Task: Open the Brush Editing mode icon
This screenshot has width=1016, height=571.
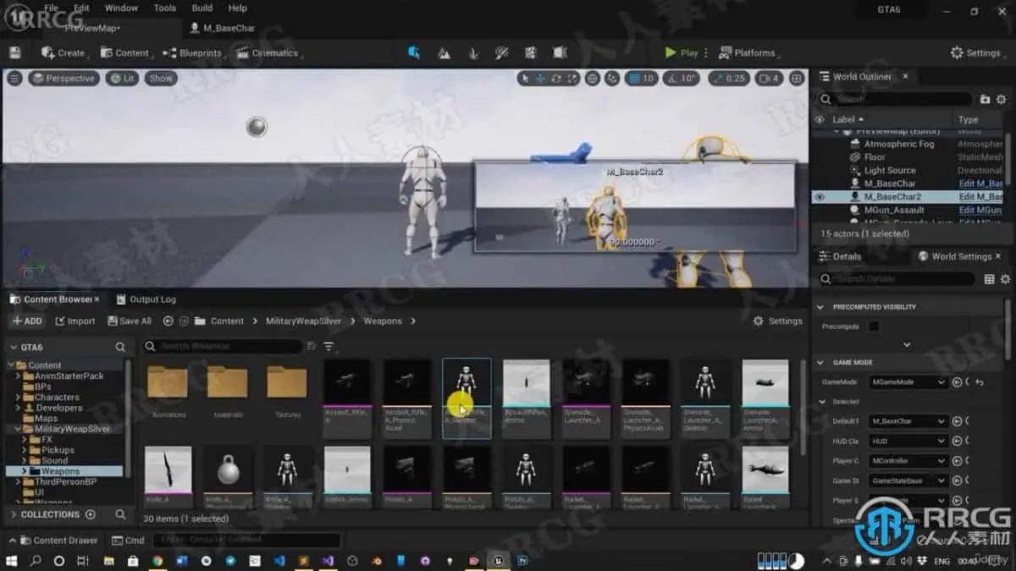Action: pos(559,52)
